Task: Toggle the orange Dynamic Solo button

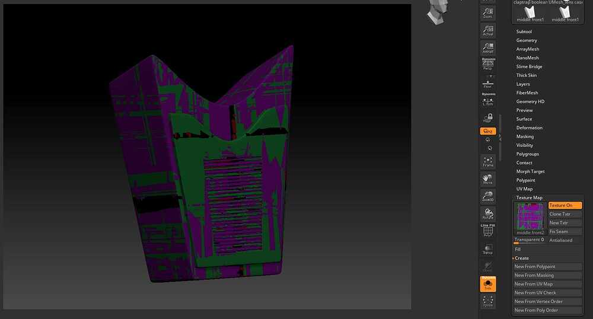Action: point(488,284)
